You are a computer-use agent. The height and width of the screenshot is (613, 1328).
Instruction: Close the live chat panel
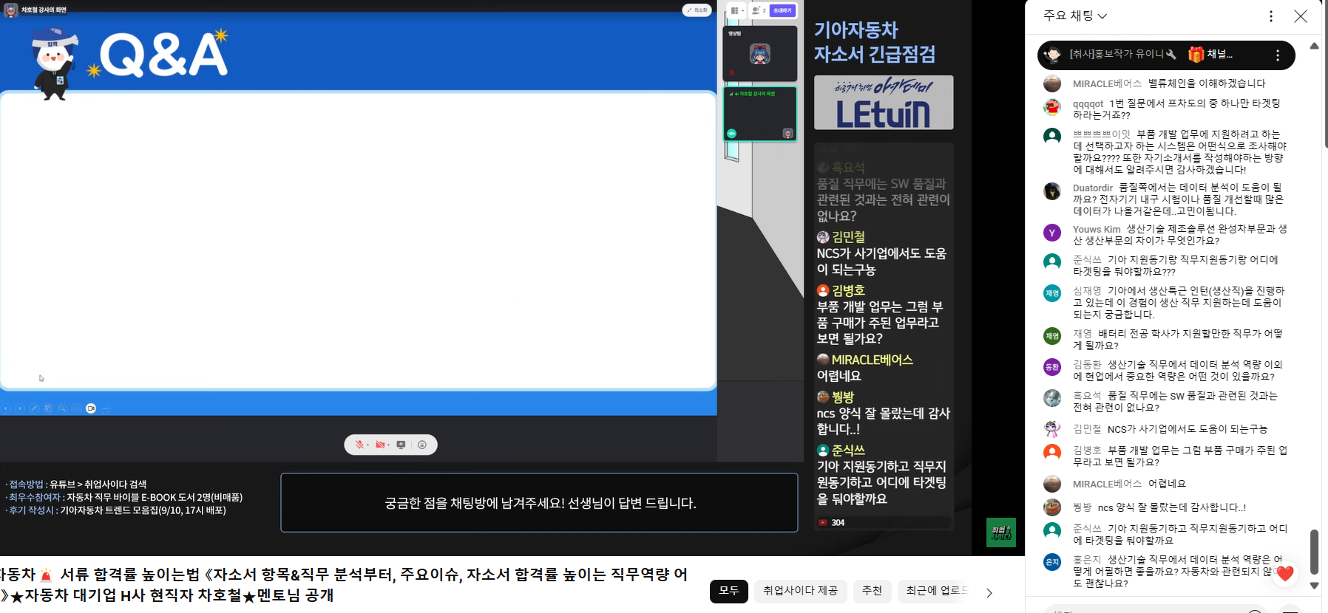pos(1301,16)
